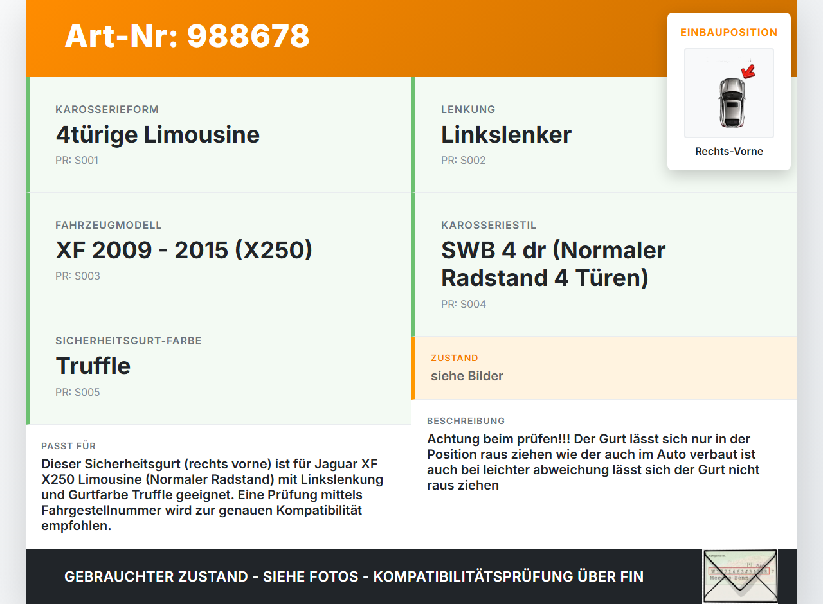Click the Fahrzeugschein document image bottom right

(739, 576)
